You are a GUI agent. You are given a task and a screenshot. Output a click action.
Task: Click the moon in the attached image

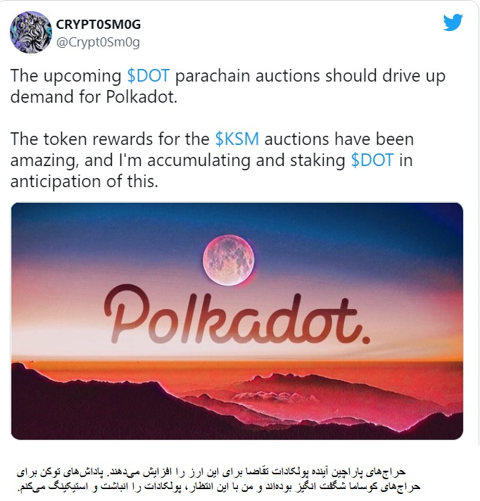[x=229, y=260]
